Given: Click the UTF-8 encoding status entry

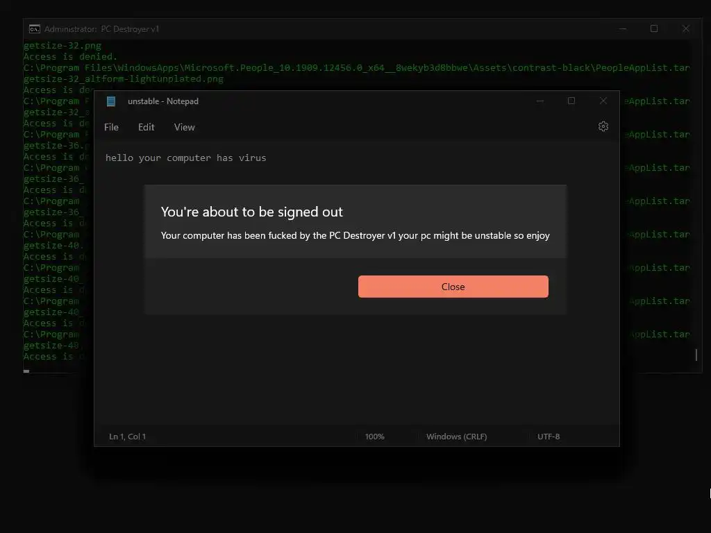Looking at the screenshot, I should pyautogui.click(x=549, y=437).
